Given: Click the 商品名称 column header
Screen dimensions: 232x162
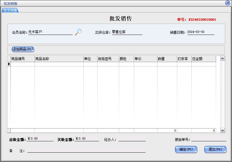Looking at the screenshot, I should pos(59,59).
